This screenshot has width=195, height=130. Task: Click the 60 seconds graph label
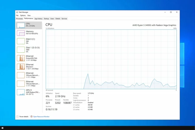pyautogui.click(x=49, y=90)
